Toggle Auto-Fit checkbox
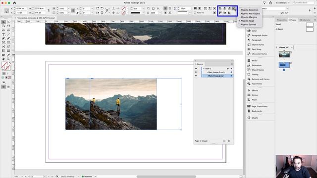This screenshot has height=178, width=317. click(195, 13)
